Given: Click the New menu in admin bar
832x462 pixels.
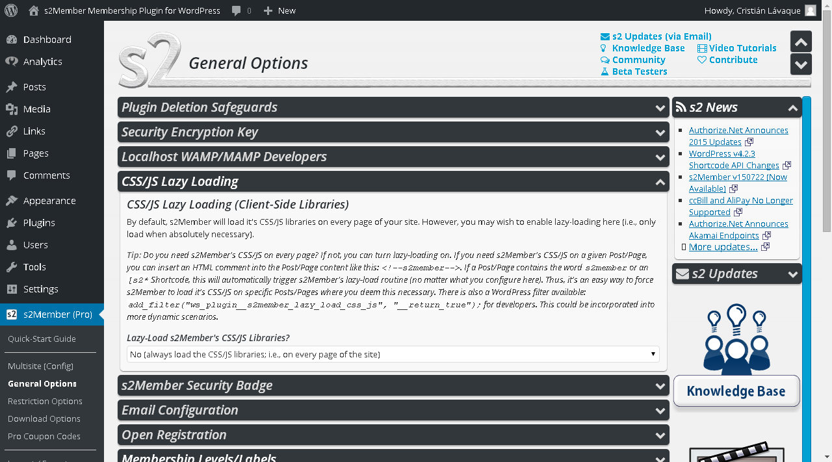Looking at the screenshot, I should click(x=279, y=10).
